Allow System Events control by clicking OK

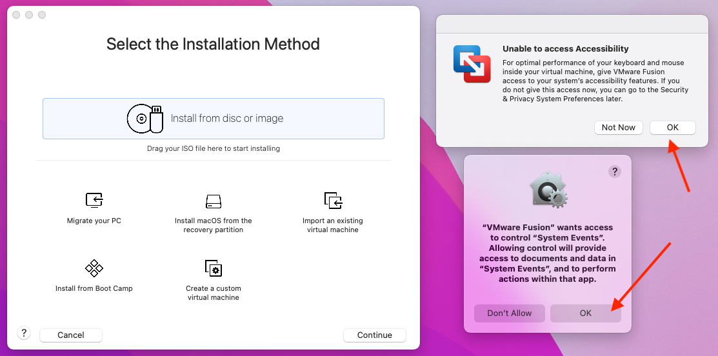tap(585, 313)
